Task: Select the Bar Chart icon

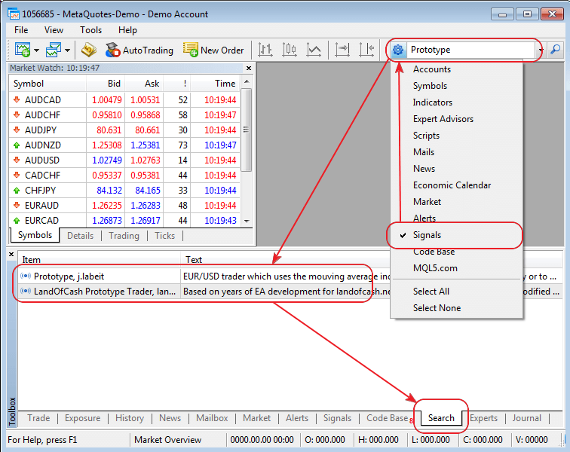Action: click(x=265, y=50)
